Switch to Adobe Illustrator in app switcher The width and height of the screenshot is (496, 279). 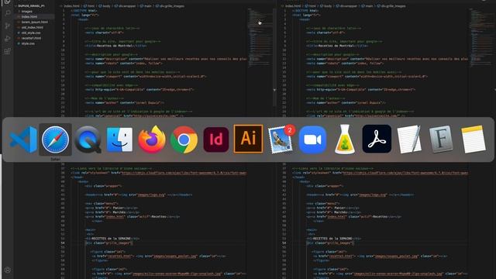point(248,139)
